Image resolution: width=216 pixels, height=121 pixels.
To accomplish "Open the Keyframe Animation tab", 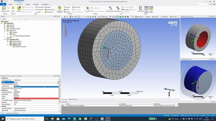I will pos(12,113).
